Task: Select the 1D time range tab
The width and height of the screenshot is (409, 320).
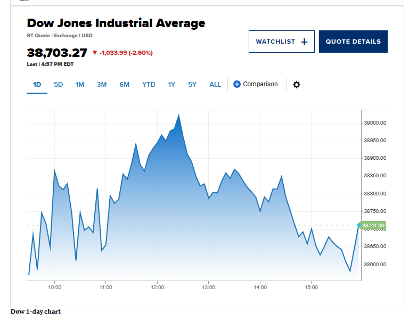Action: [37, 85]
